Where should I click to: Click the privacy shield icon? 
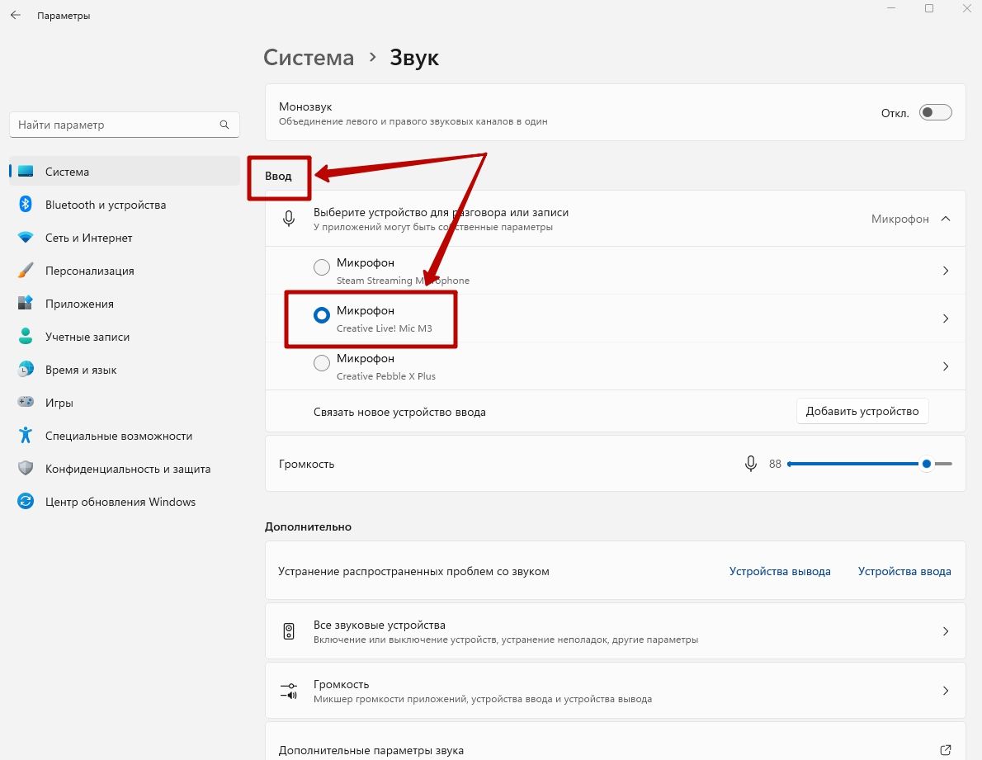26,468
